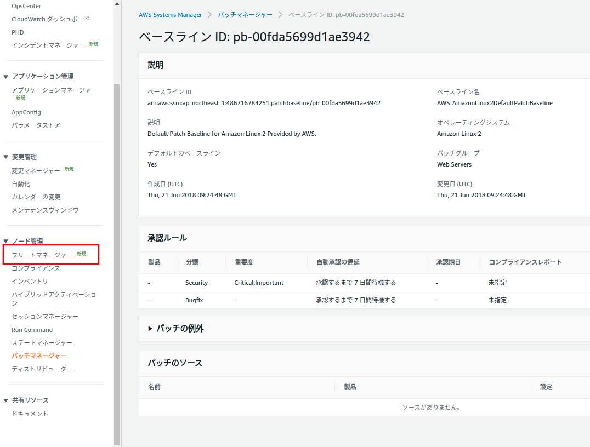Image resolution: width=590 pixels, height=447 pixels.
Task: Collapse the 変更管理 section
Action: [5, 157]
